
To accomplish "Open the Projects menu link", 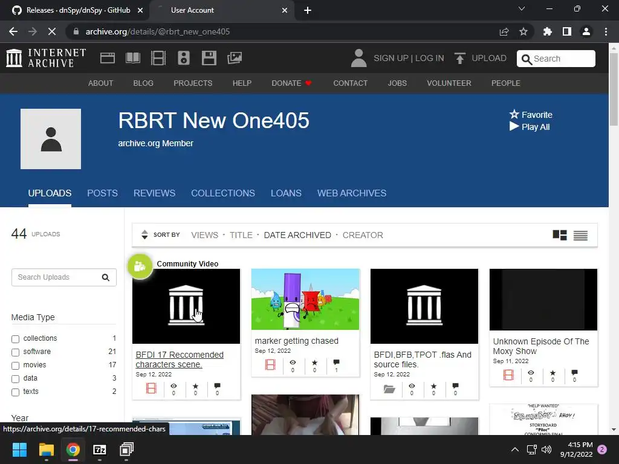I will point(193,83).
